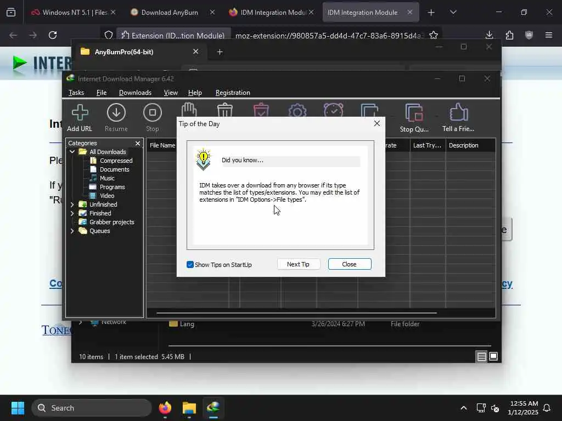Select the Compressed category

116,161
